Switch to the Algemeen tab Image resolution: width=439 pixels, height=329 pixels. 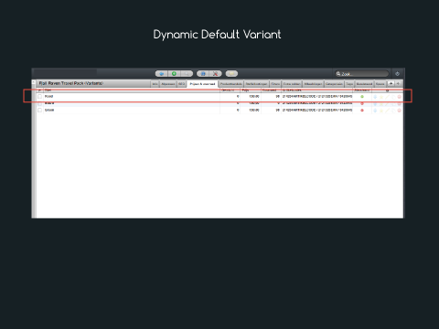coord(168,84)
